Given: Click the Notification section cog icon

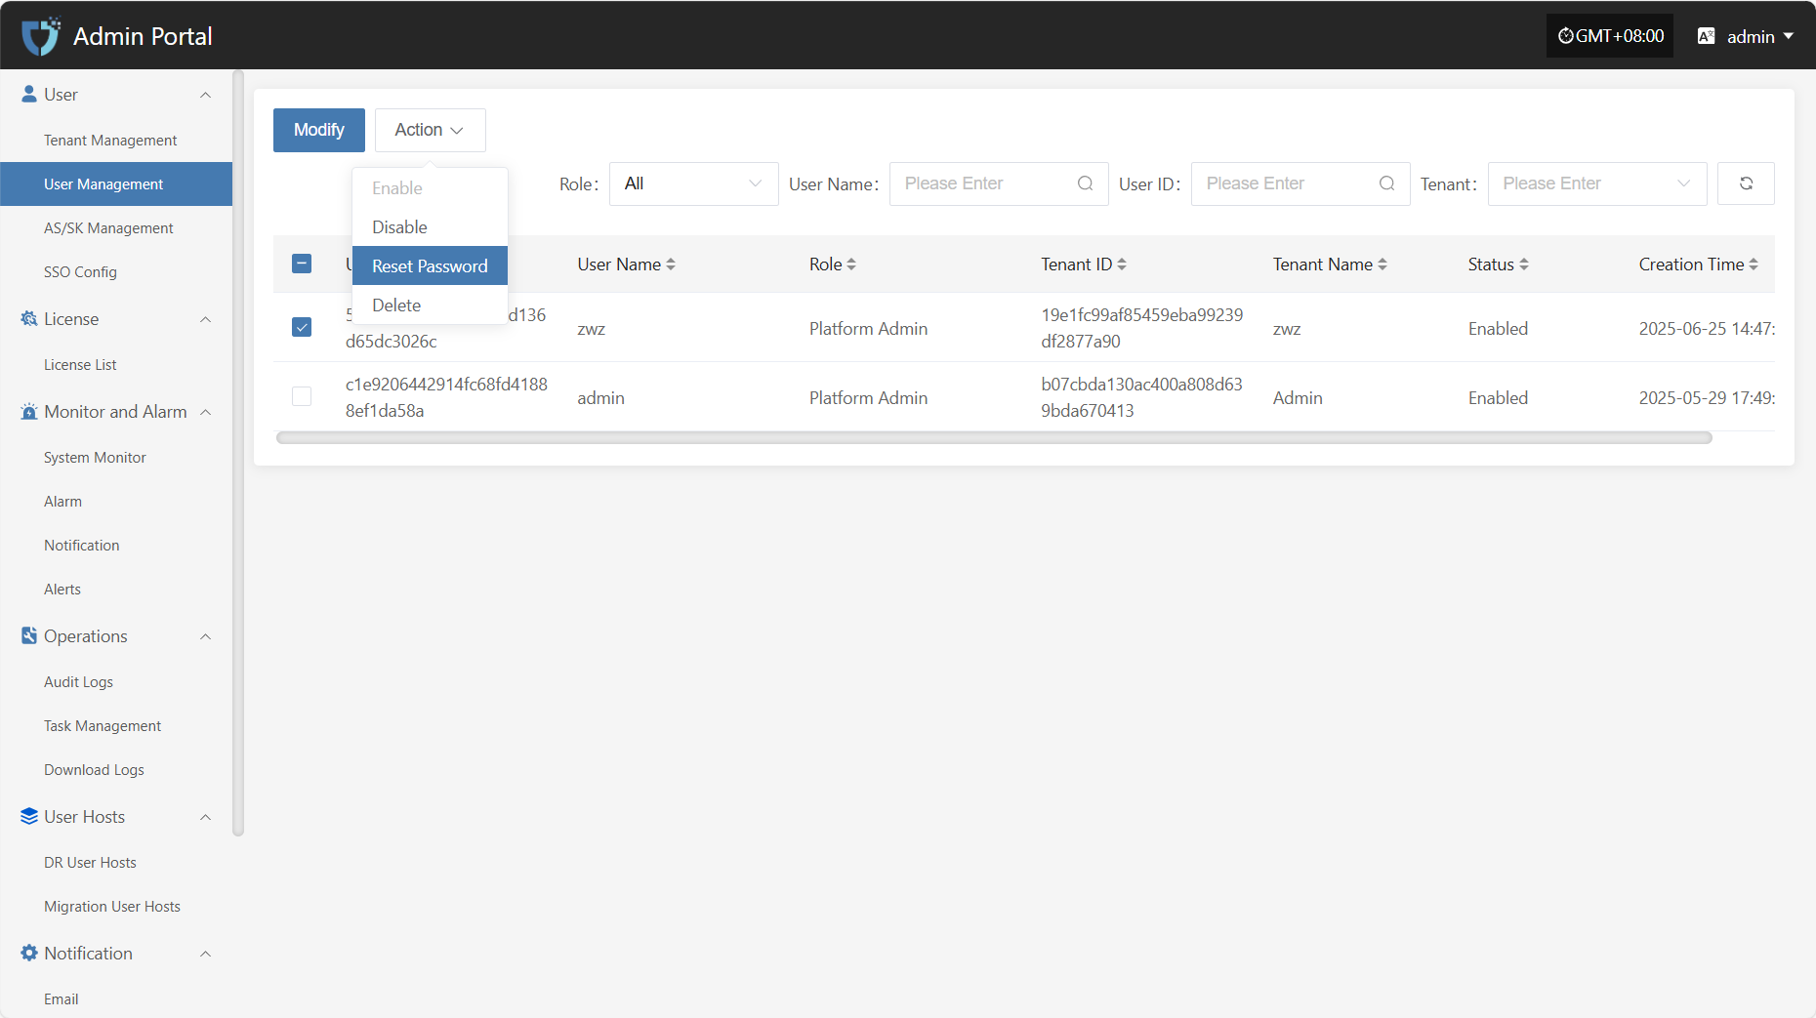Looking at the screenshot, I should point(29,953).
